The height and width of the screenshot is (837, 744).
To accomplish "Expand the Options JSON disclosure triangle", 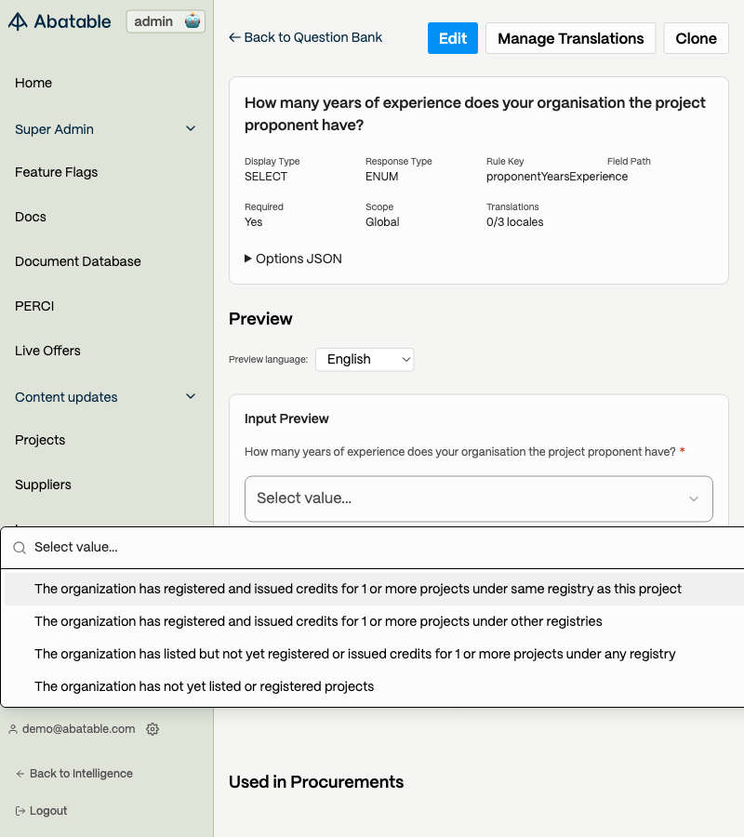I will point(248,259).
